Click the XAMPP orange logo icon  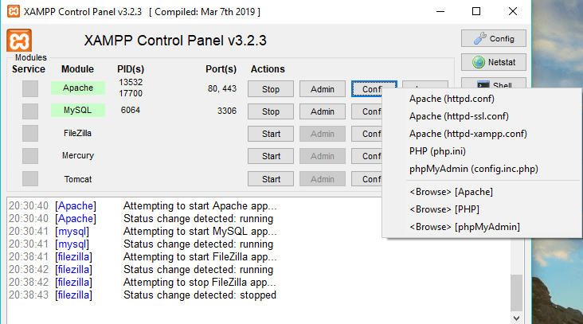(x=19, y=41)
